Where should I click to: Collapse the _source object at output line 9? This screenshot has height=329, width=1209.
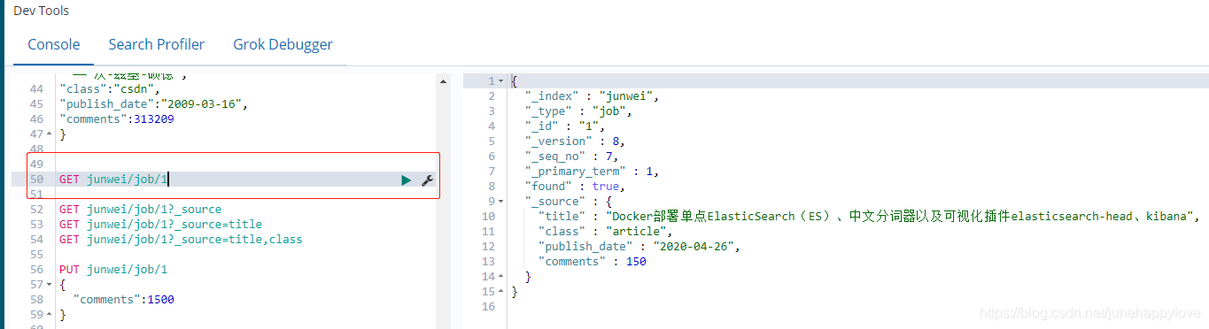501,202
